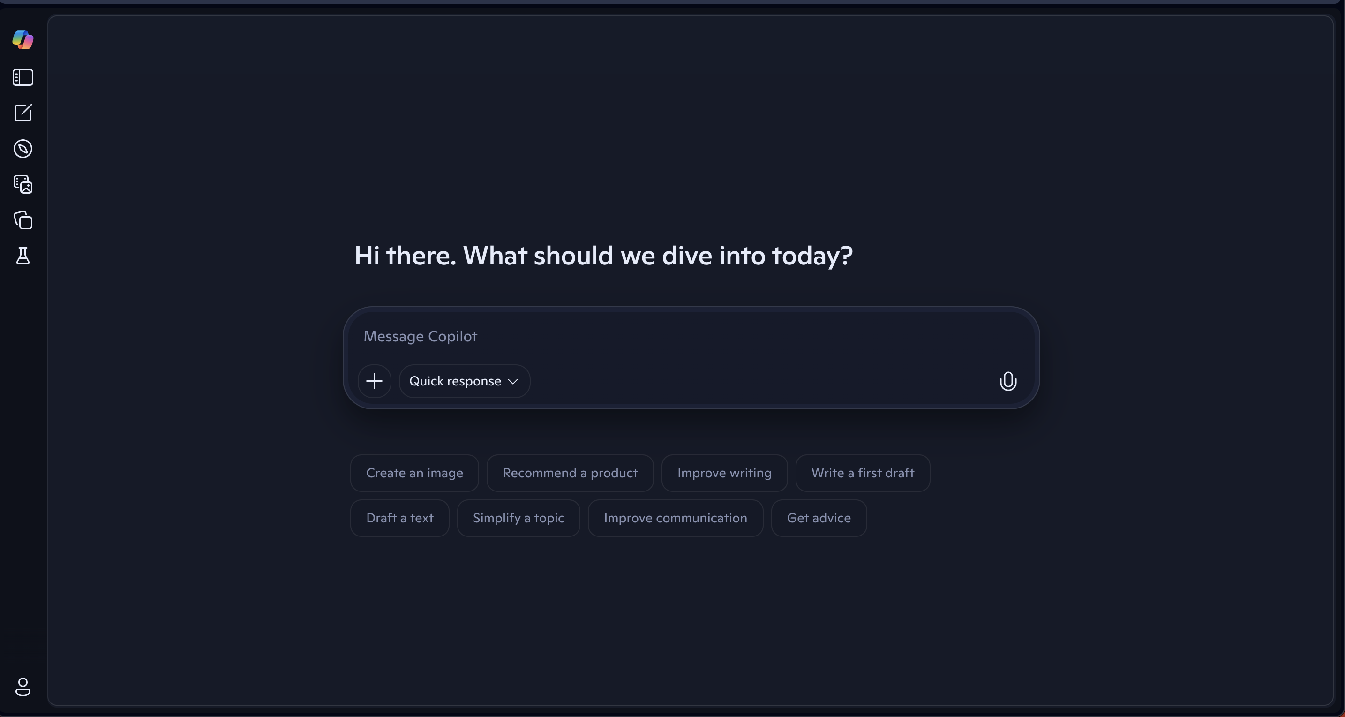The height and width of the screenshot is (717, 1345).
Task: Choose the Simplify a topic chip
Action: tap(518, 518)
